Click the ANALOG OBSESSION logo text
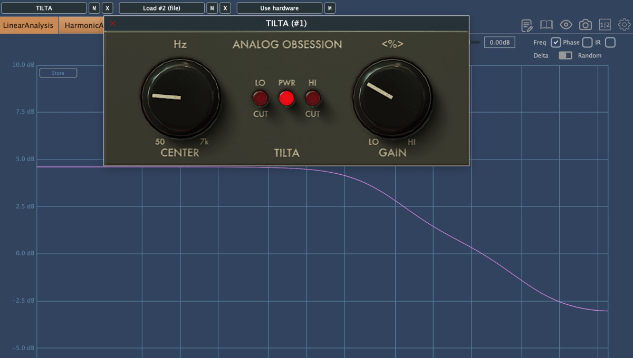The height and width of the screenshot is (358, 633). 287,44
